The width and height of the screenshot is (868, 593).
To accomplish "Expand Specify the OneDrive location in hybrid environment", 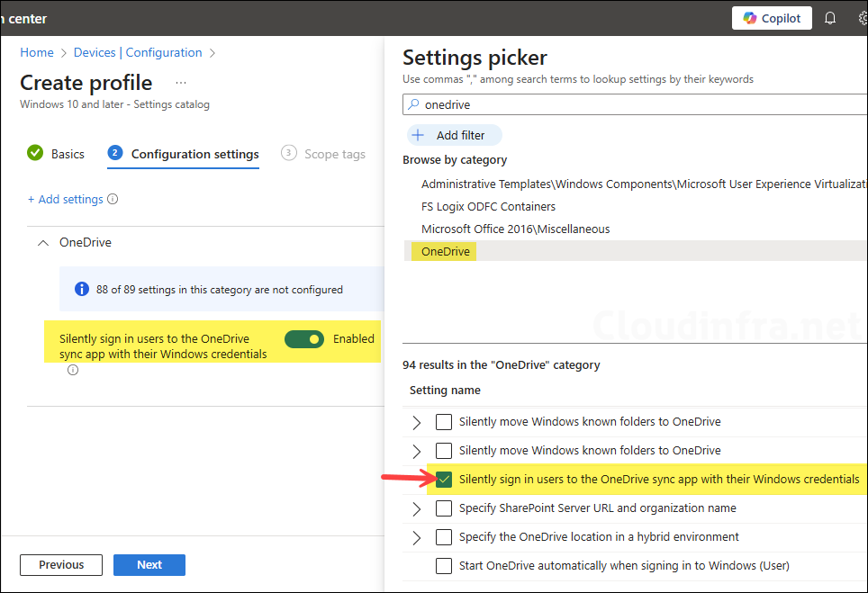I will point(416,537).
